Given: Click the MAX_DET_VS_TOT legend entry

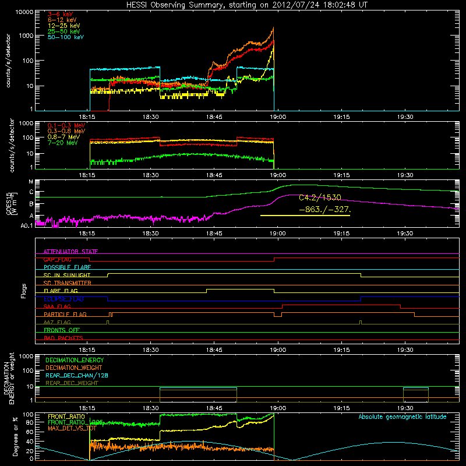Looking at the screenshot, I should coord(72,428).
